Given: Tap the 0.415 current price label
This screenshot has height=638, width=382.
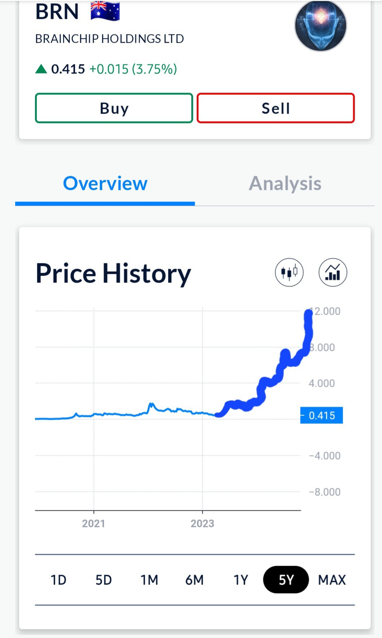Looking at the screenshot, I should pyautogui.click(x=321, y=415).
